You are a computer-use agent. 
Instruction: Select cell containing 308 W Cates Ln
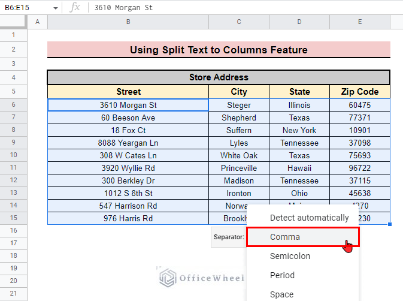coord(128,155)
